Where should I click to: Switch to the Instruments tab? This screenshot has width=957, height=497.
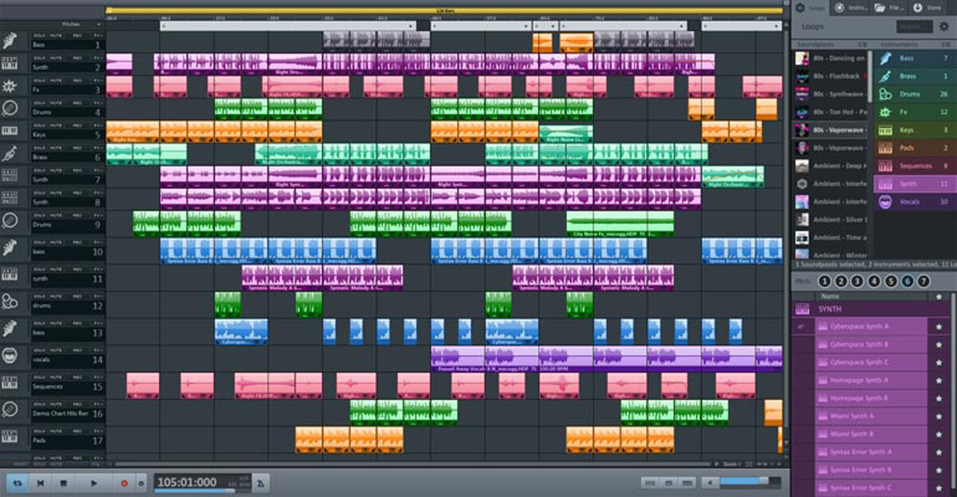point(851,8)
